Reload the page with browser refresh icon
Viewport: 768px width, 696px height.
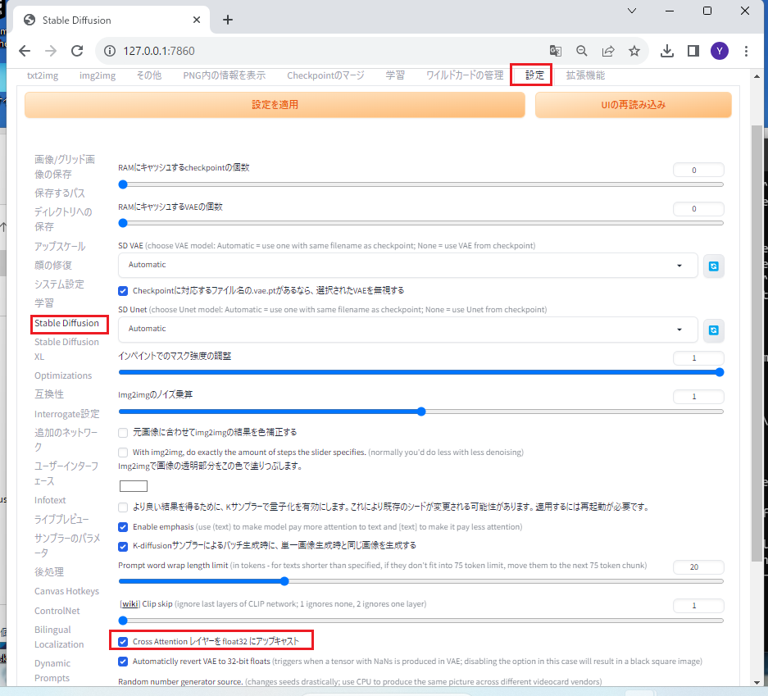click(x=77, y=51)
